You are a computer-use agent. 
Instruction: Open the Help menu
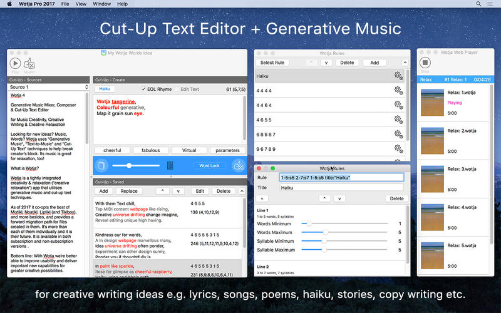[122, 4]
